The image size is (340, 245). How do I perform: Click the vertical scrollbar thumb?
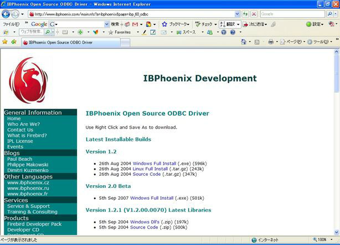(x=337, y=74)
